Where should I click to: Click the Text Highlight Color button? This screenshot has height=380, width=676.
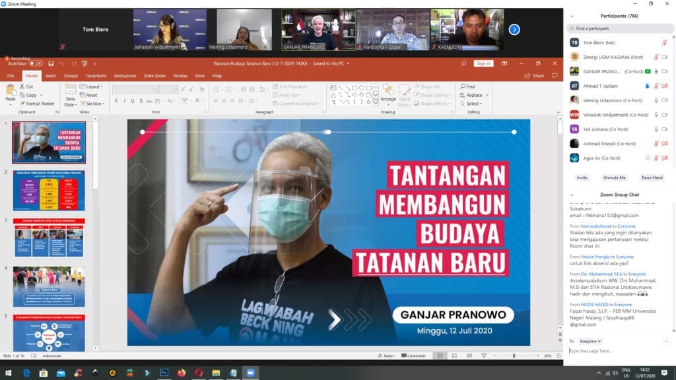coord(185,101)
